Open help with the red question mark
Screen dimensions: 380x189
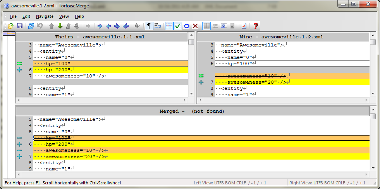point(255,26)
